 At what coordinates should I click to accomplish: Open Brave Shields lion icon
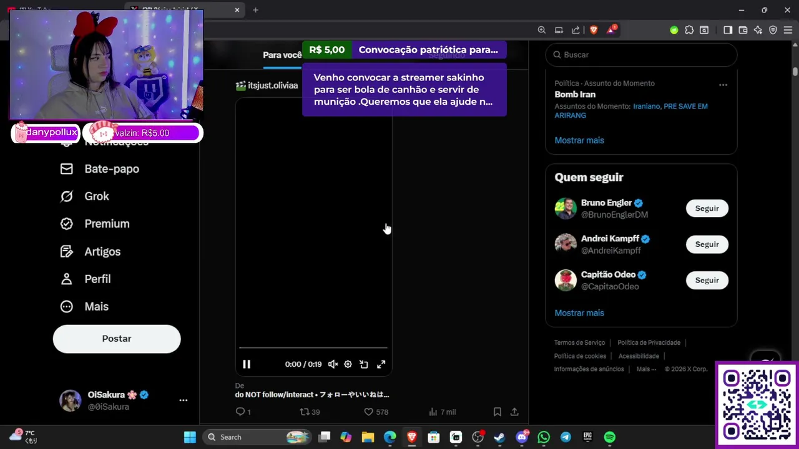(594, 30)
